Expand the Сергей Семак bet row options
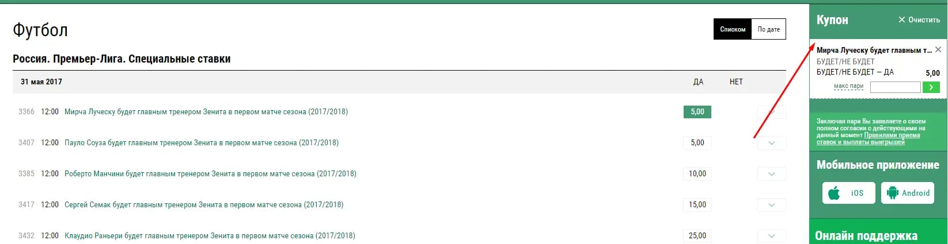Image resolution: width=948 pixels, height=244 pixels. pos(772,205)
